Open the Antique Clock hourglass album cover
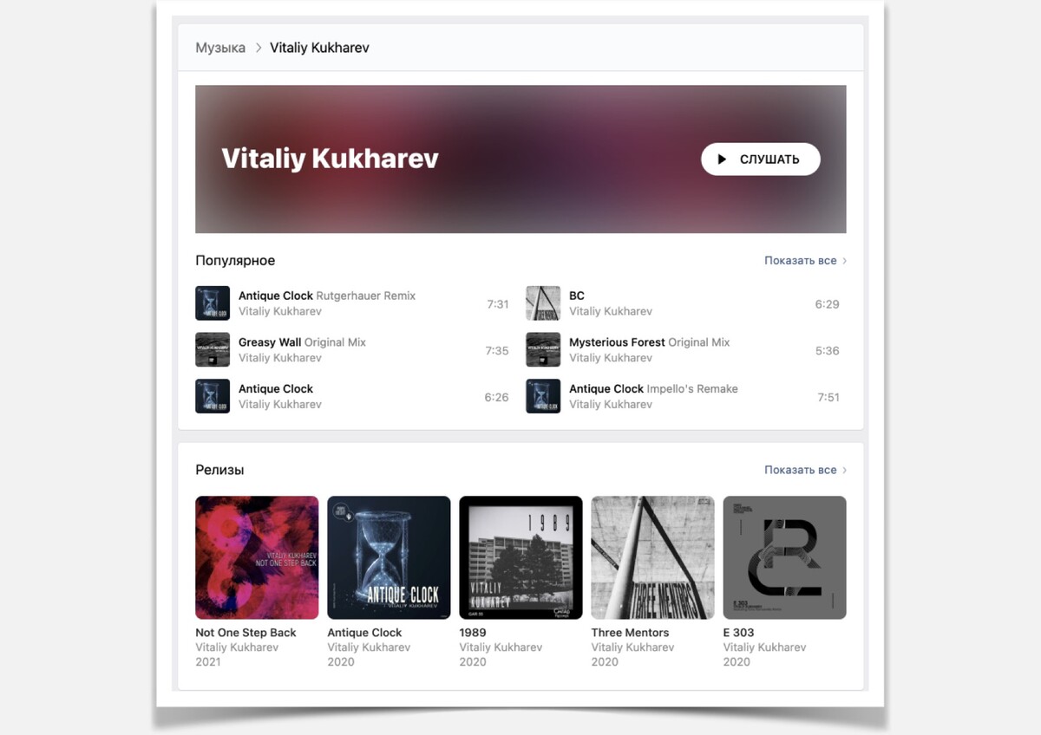The width and height of the screenshot is (1041, 735). (389, 557)
